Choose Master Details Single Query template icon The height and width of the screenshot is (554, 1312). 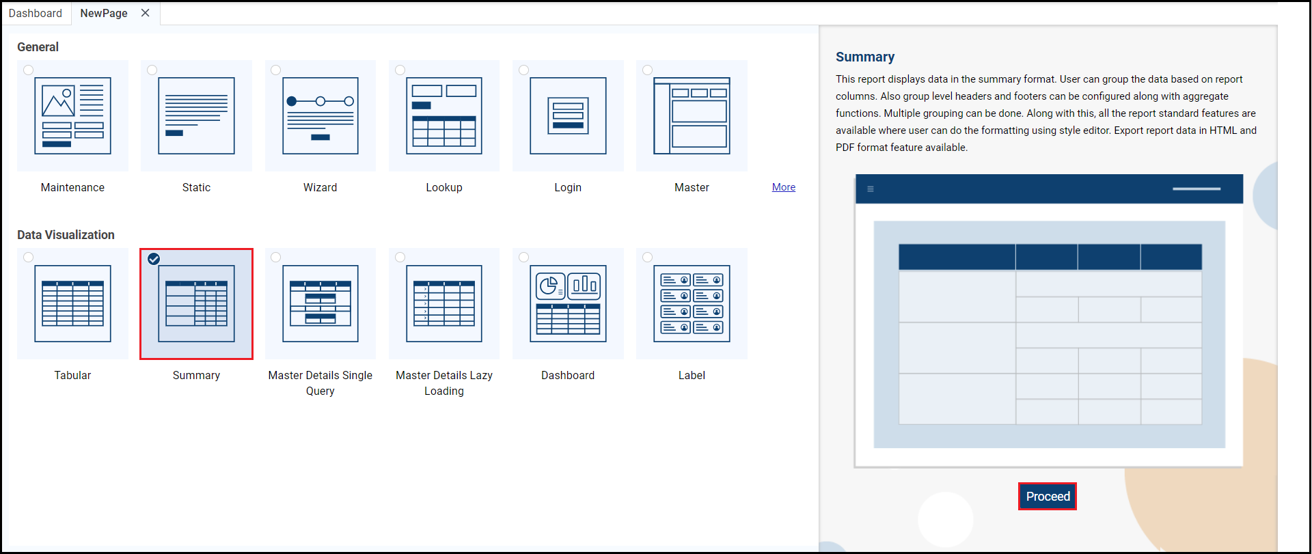320,303
